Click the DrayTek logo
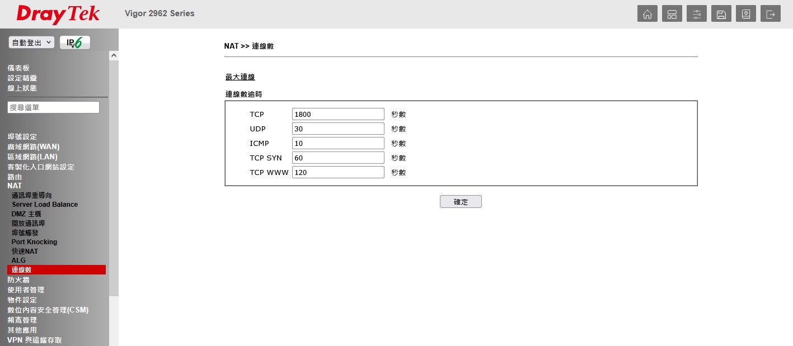Viewport: 793px width, 346px height. point(58,14)
